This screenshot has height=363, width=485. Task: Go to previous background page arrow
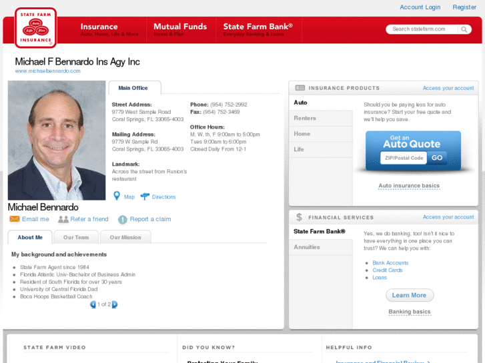click(x=93, y=304)
